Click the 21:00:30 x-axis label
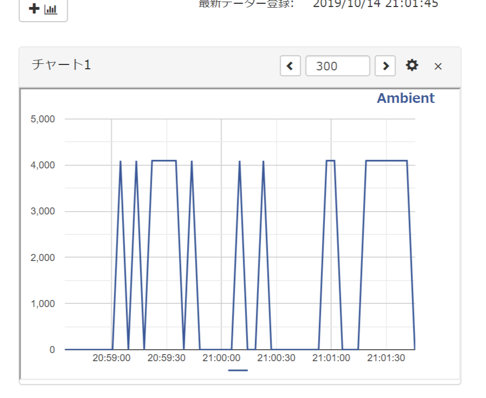The width and height of the screenshot is (486, 398). pyautogui.click(x=276, y=358)
